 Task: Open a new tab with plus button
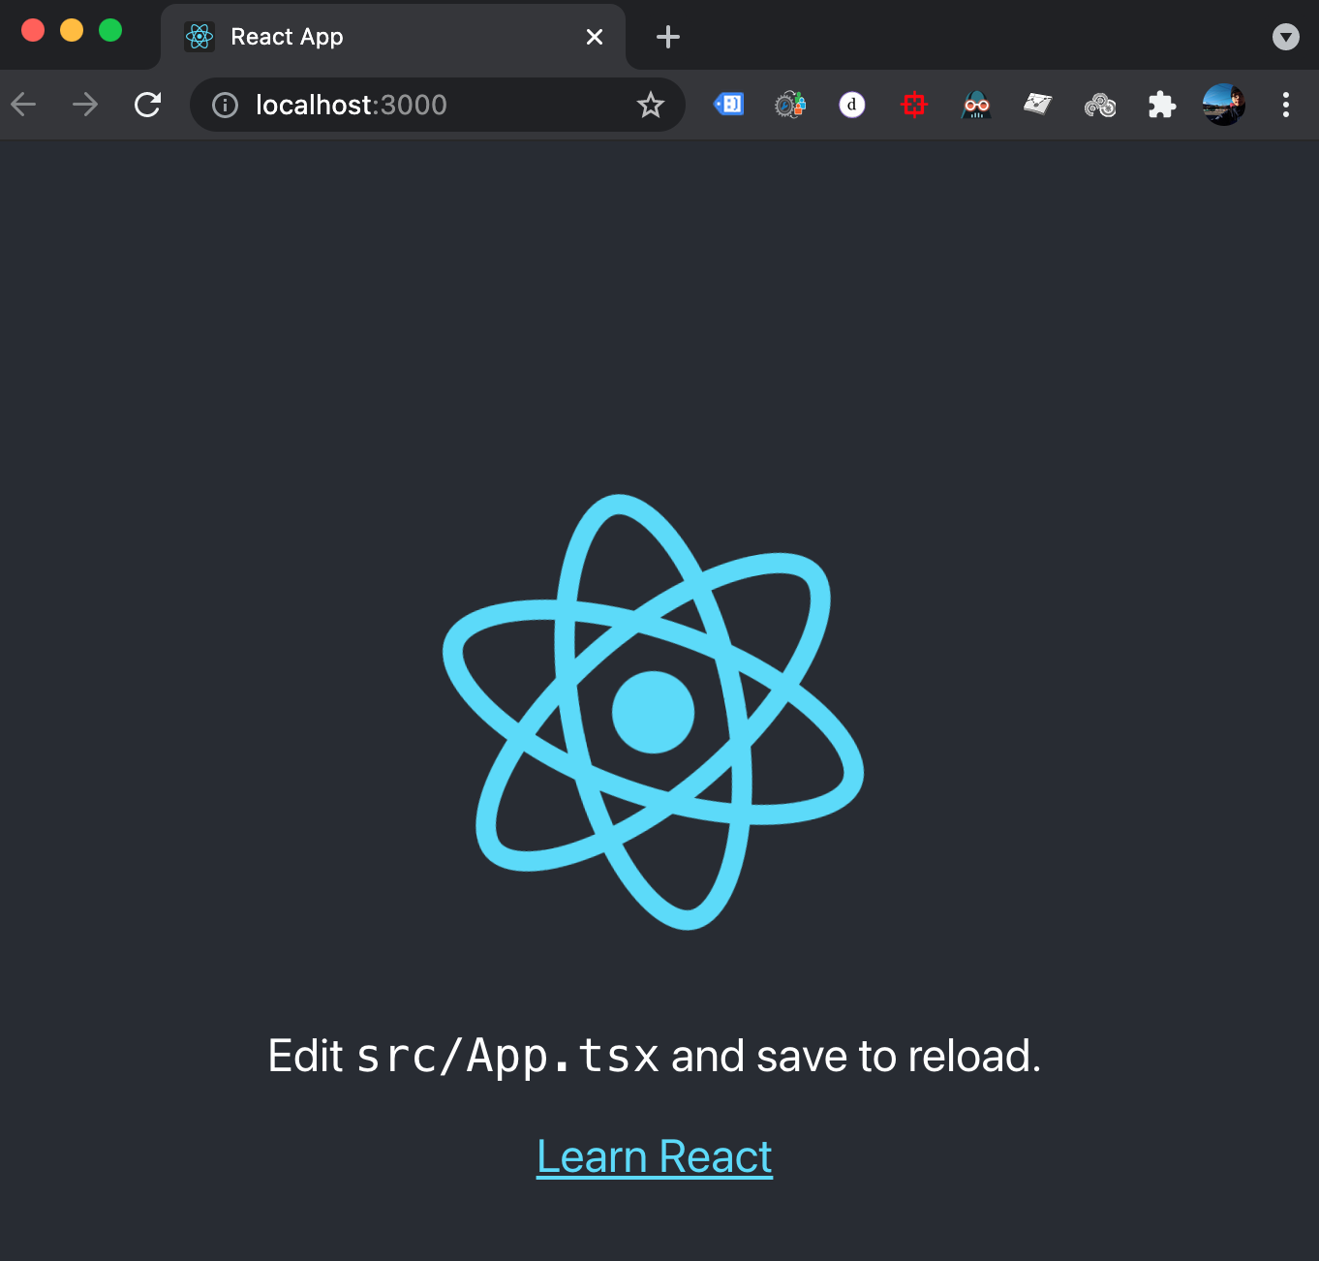[668, 37]
